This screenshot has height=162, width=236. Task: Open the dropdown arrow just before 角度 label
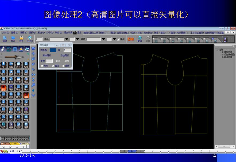(x=78, y=39)
